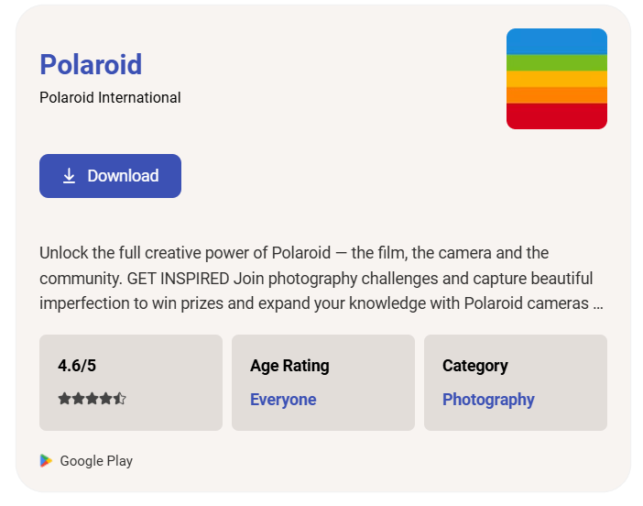The height and width of the screenshot is (506, 643).
Task: Click the third rating star
Action: click(92, 399)
